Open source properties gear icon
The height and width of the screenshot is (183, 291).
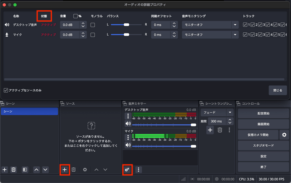[85, 169]
